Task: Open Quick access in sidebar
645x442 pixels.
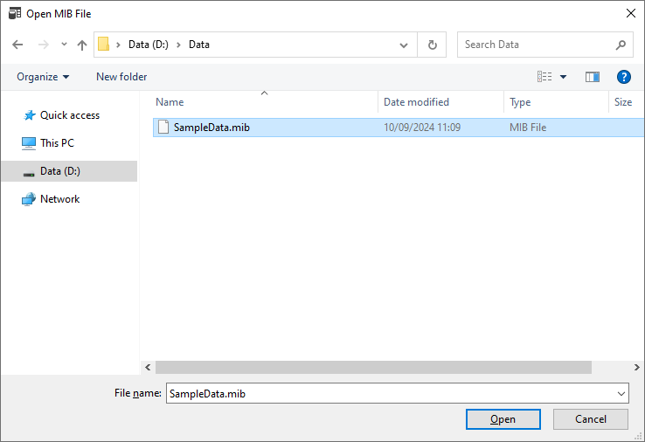Action: coord(69,115)
